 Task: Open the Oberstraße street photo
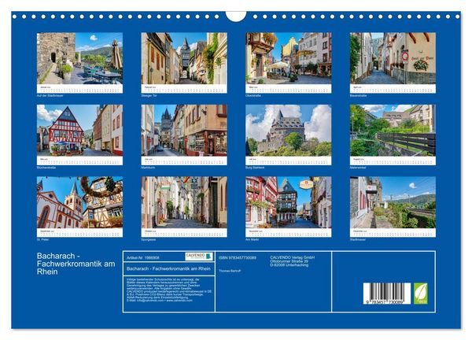[289, 58]
